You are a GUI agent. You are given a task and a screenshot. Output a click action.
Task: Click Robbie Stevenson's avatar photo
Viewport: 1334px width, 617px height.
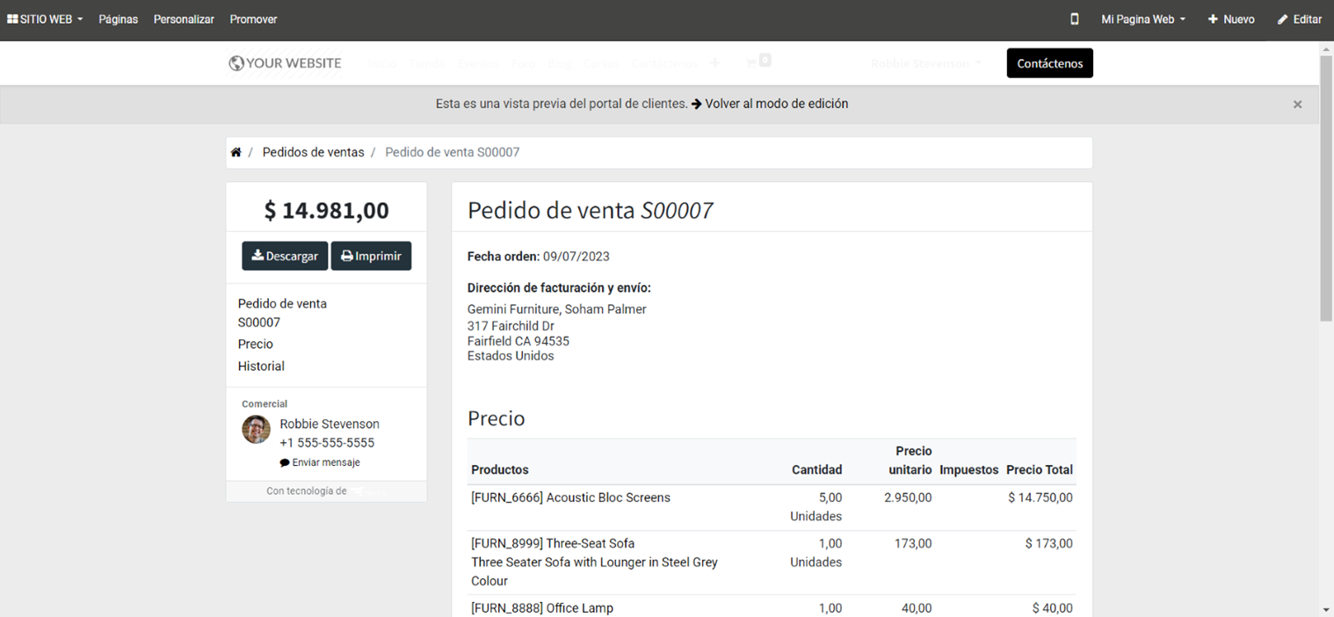tap(256, 430)
